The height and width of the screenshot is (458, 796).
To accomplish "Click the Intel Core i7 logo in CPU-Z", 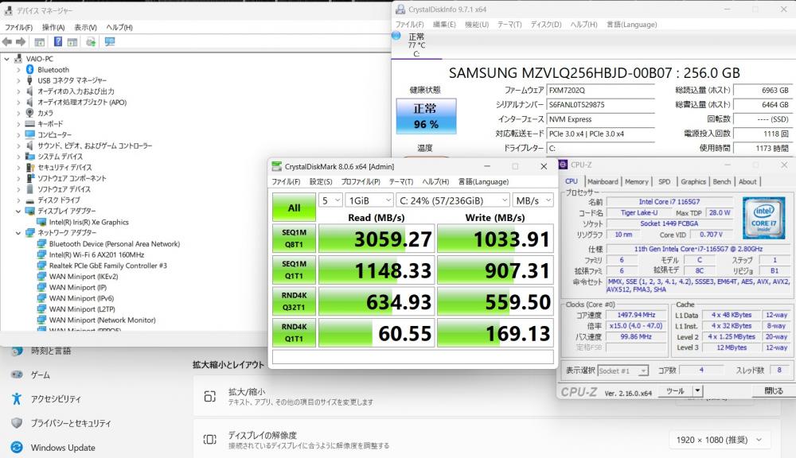I will coord(766,216).
